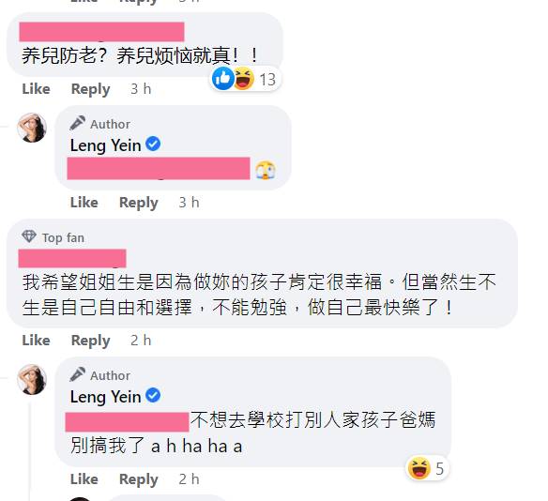The width and height of the screenshot is (548, 501).
Task: Click Author microphone icon on second reply
Action: [x=77, y=374]
